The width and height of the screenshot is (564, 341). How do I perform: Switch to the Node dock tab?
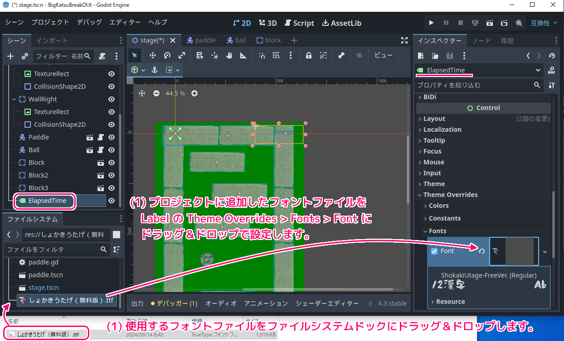tap(482, 41)
